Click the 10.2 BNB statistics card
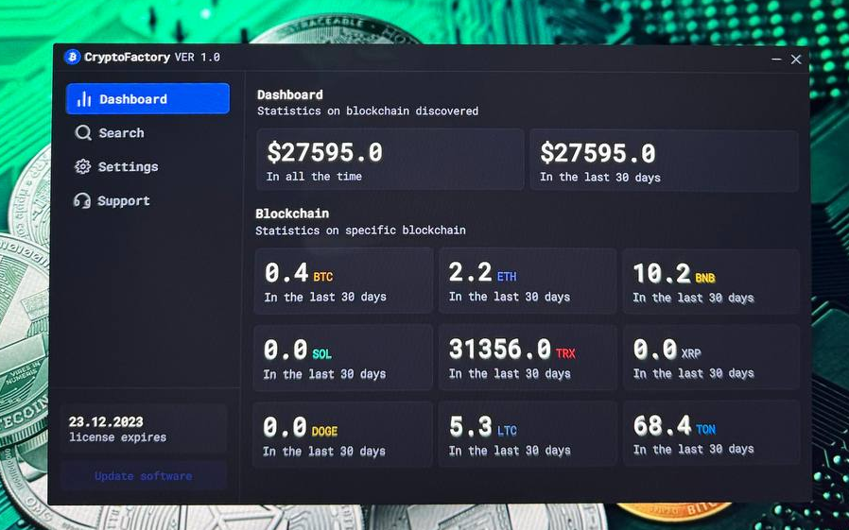Screen dimensions: 849x530 point(711,282)
